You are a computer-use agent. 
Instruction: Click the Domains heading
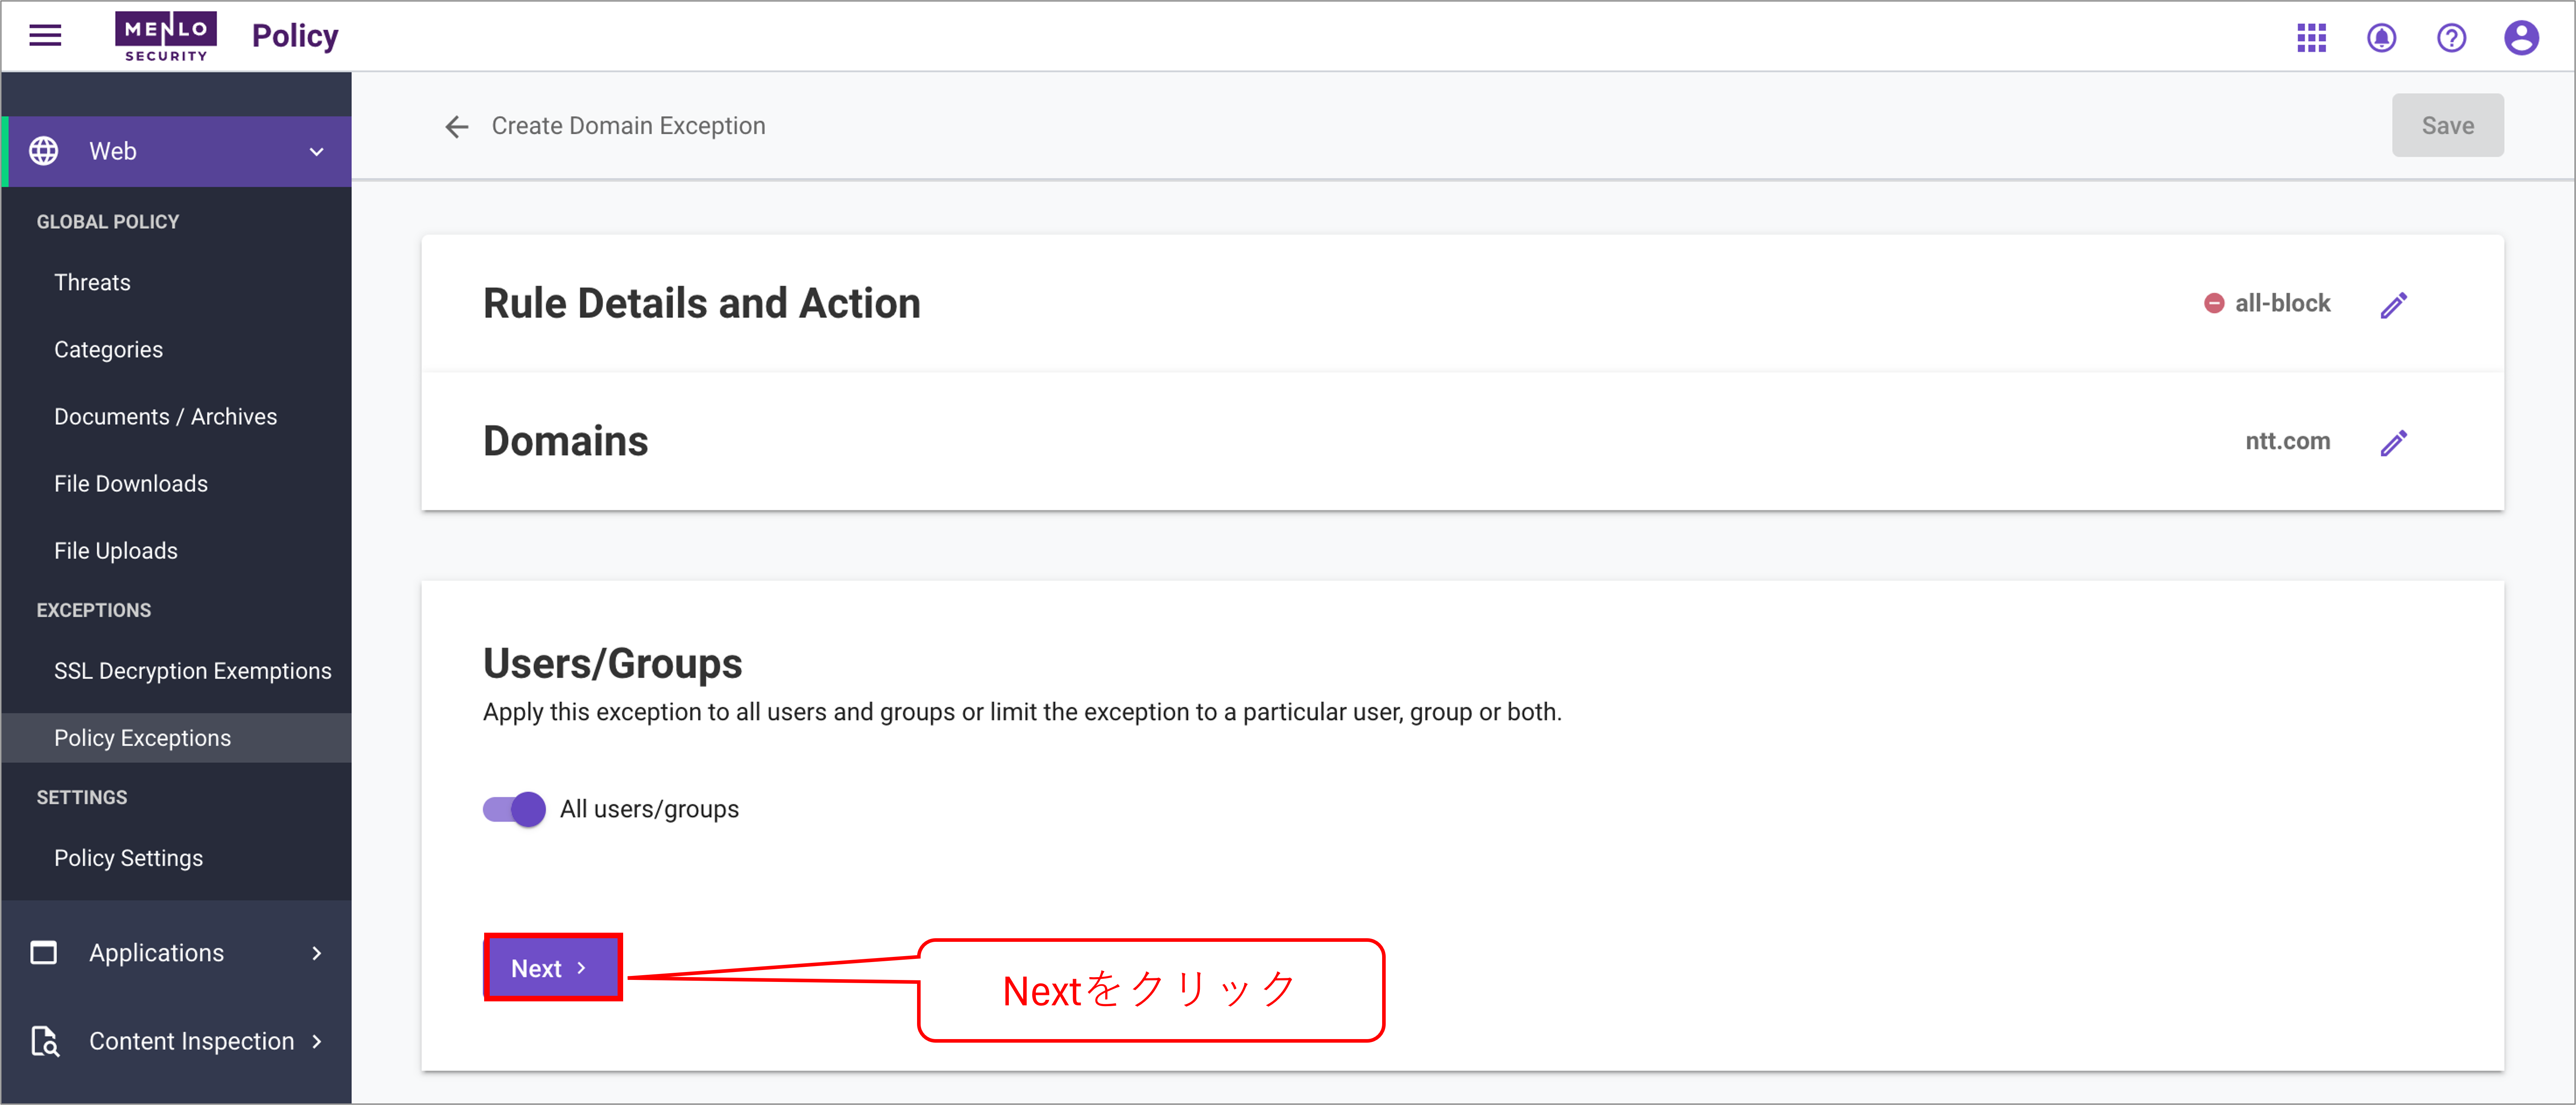565,441
